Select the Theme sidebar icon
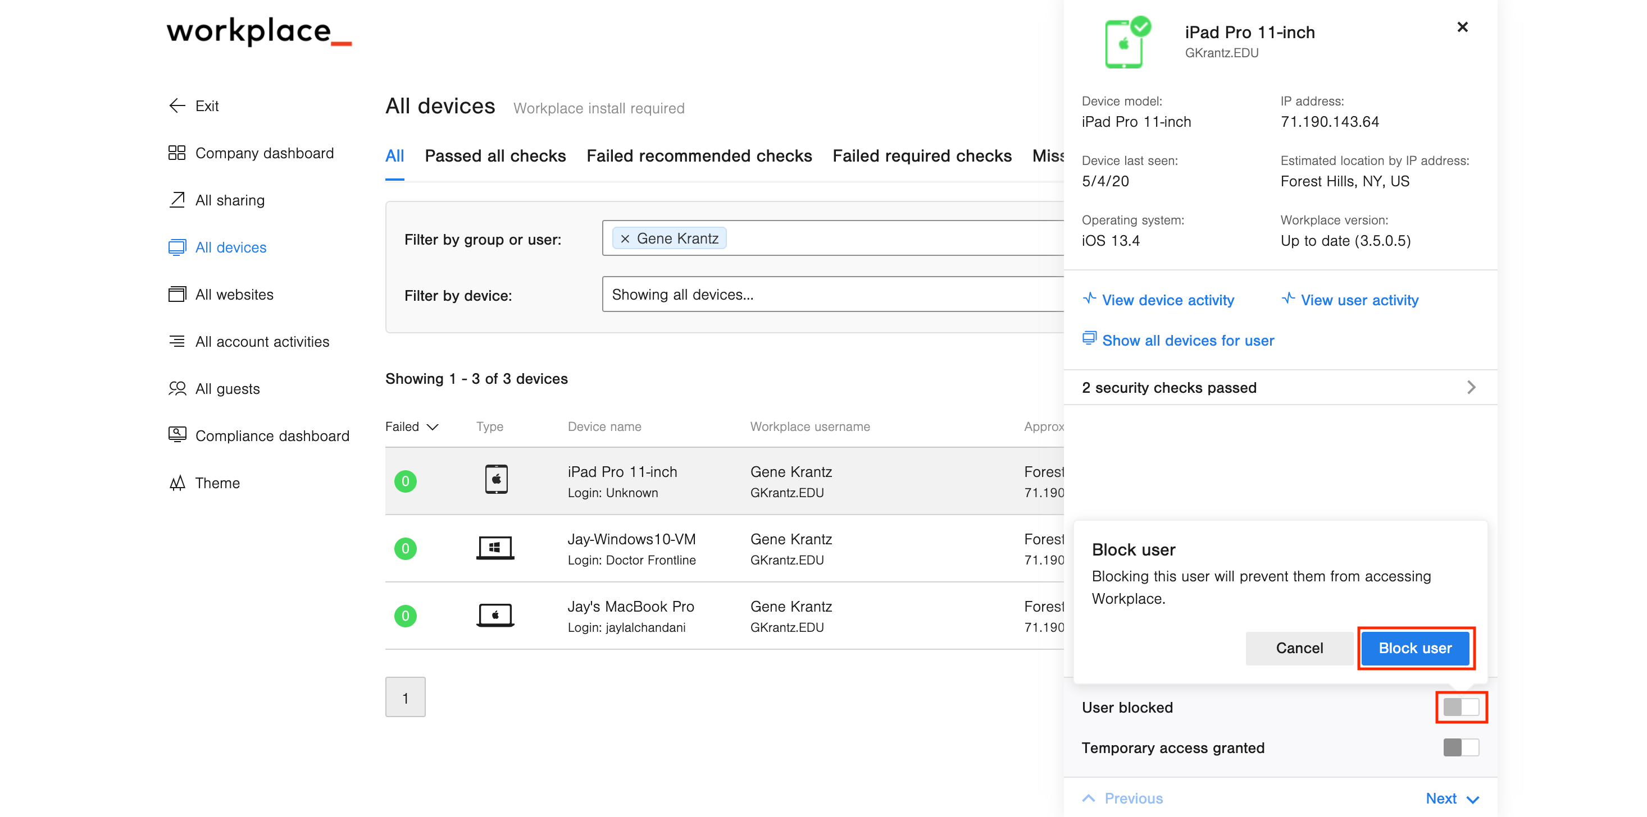The image size is (1647, 817). click(x=176, y=483)
